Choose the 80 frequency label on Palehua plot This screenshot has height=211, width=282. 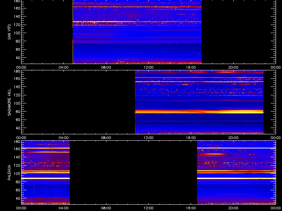point(18,182)
